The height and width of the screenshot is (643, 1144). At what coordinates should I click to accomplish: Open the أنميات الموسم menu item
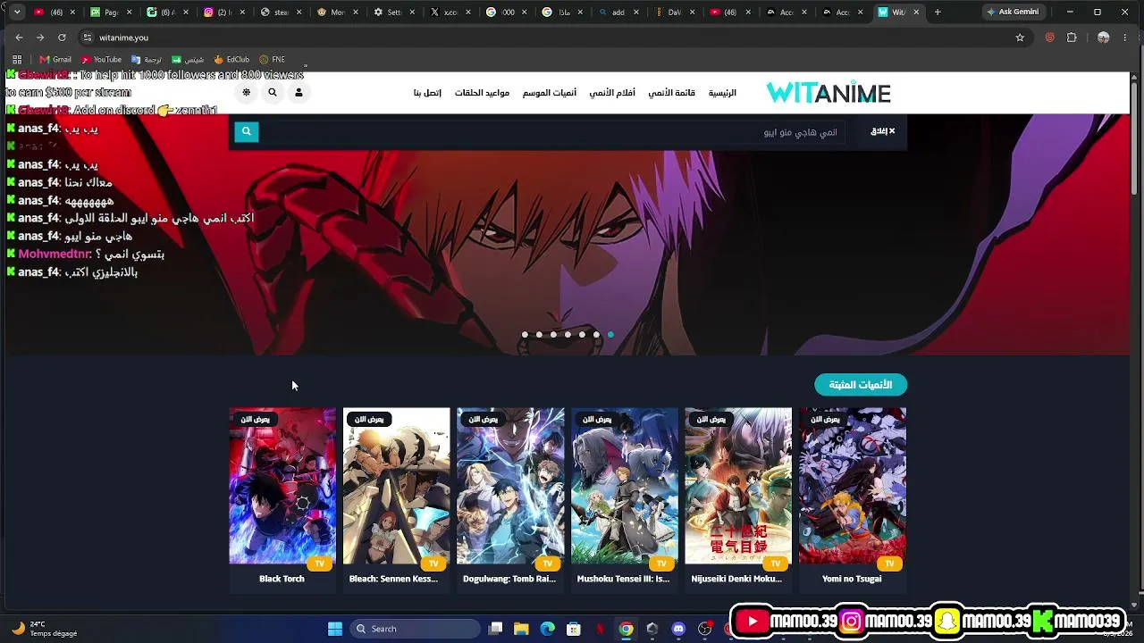pyautogui.click(x=550, y=93)
